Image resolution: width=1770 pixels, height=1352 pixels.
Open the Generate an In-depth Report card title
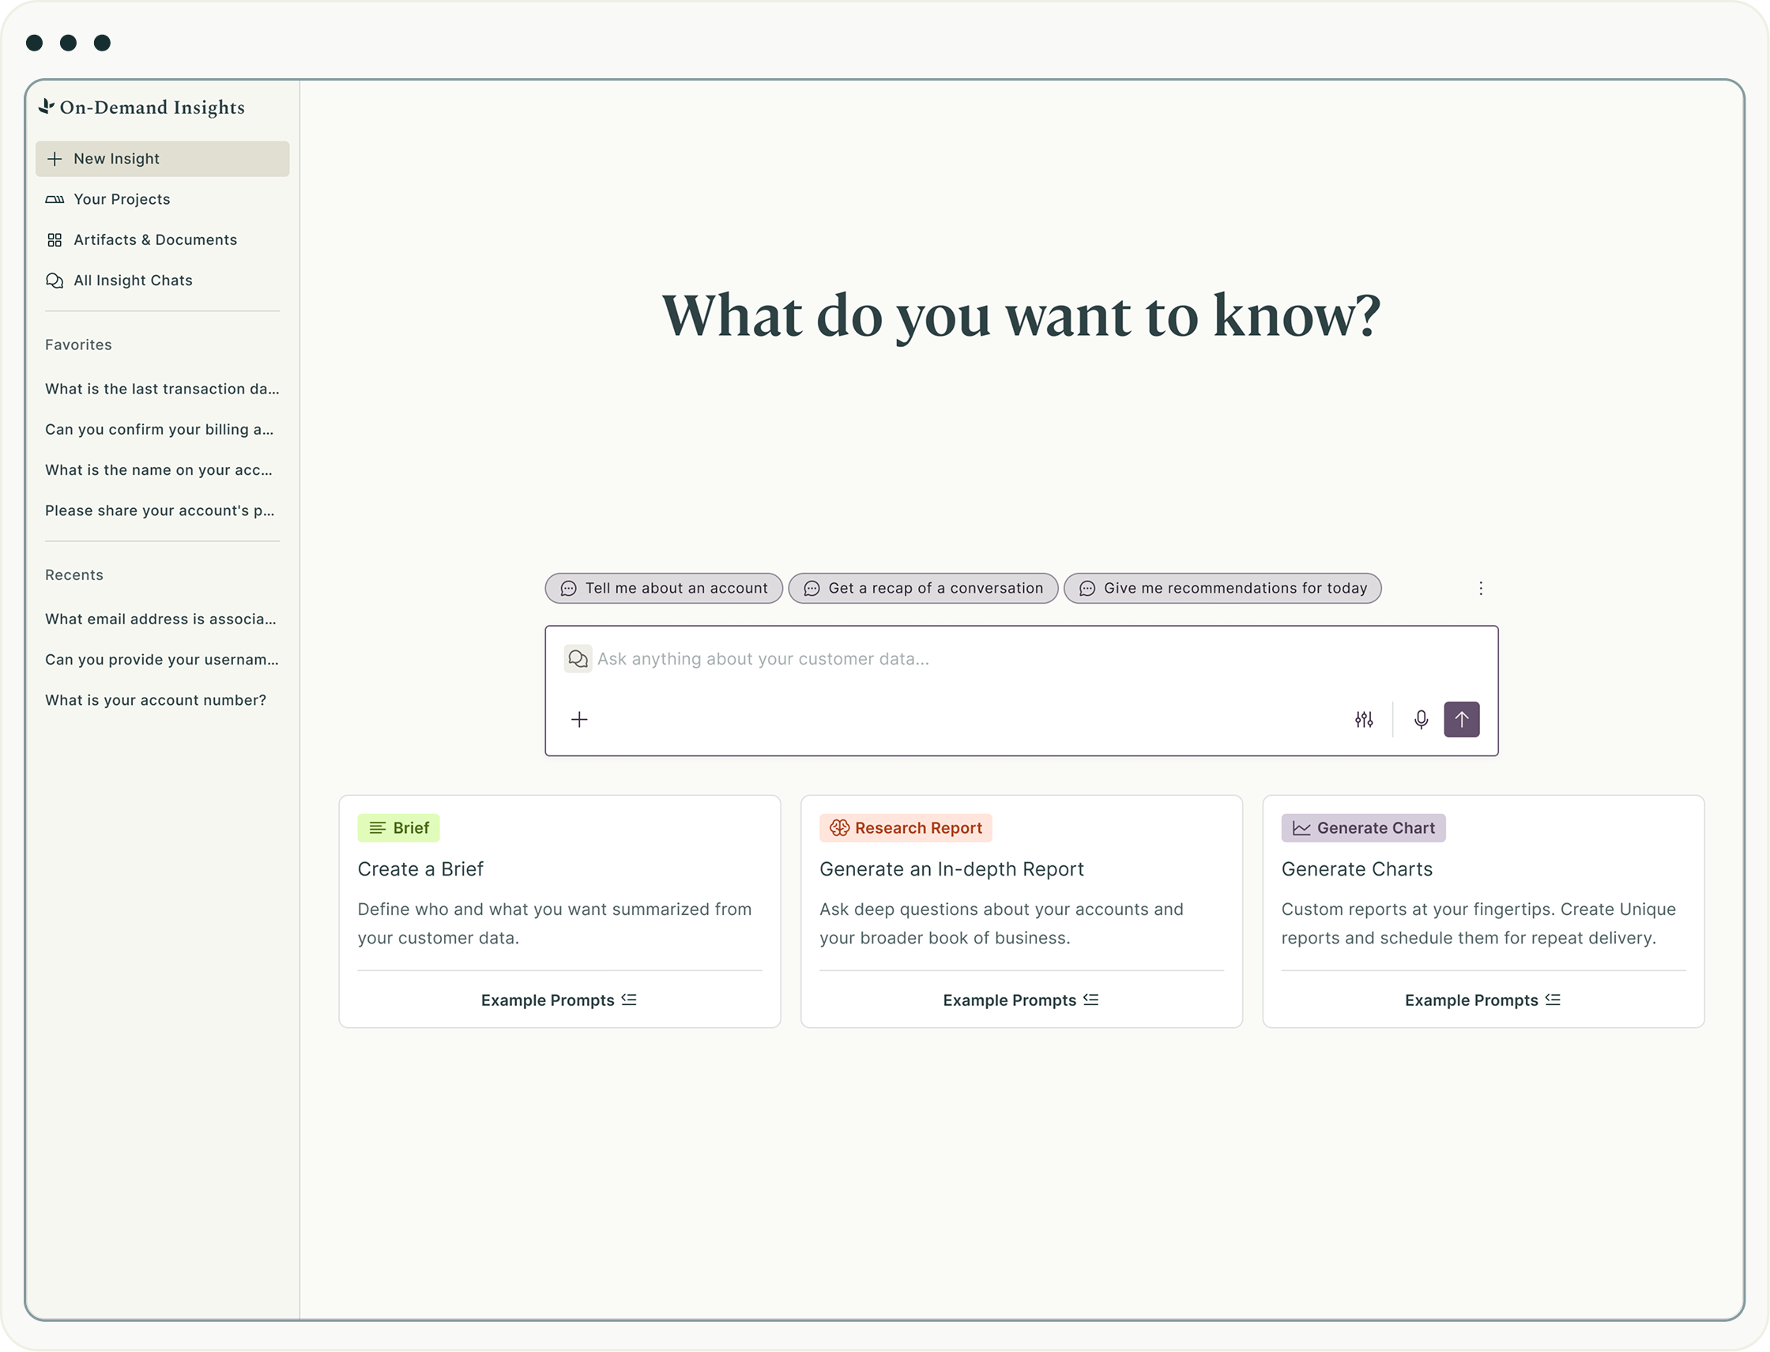pos(952,869)
